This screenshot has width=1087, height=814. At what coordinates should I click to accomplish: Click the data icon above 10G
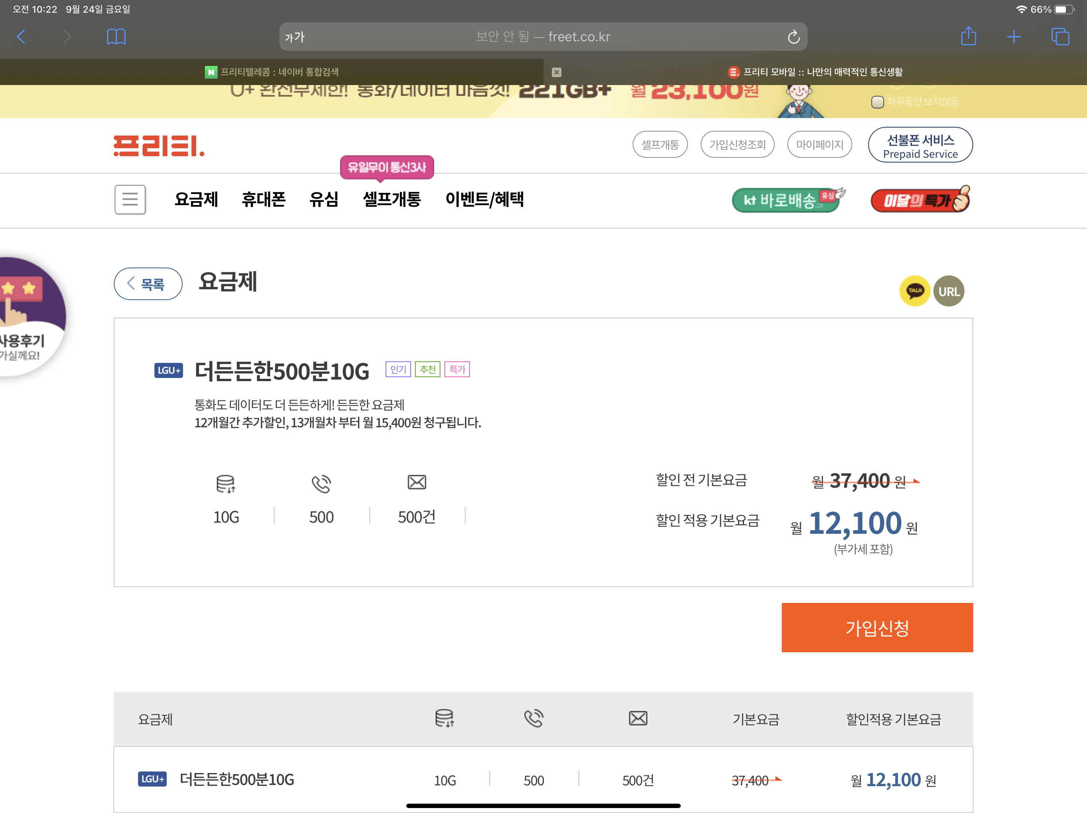[x=226, y=484]
